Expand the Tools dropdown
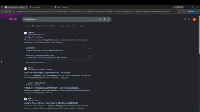This screenshot has width=200, height=112. pos(82,26)
